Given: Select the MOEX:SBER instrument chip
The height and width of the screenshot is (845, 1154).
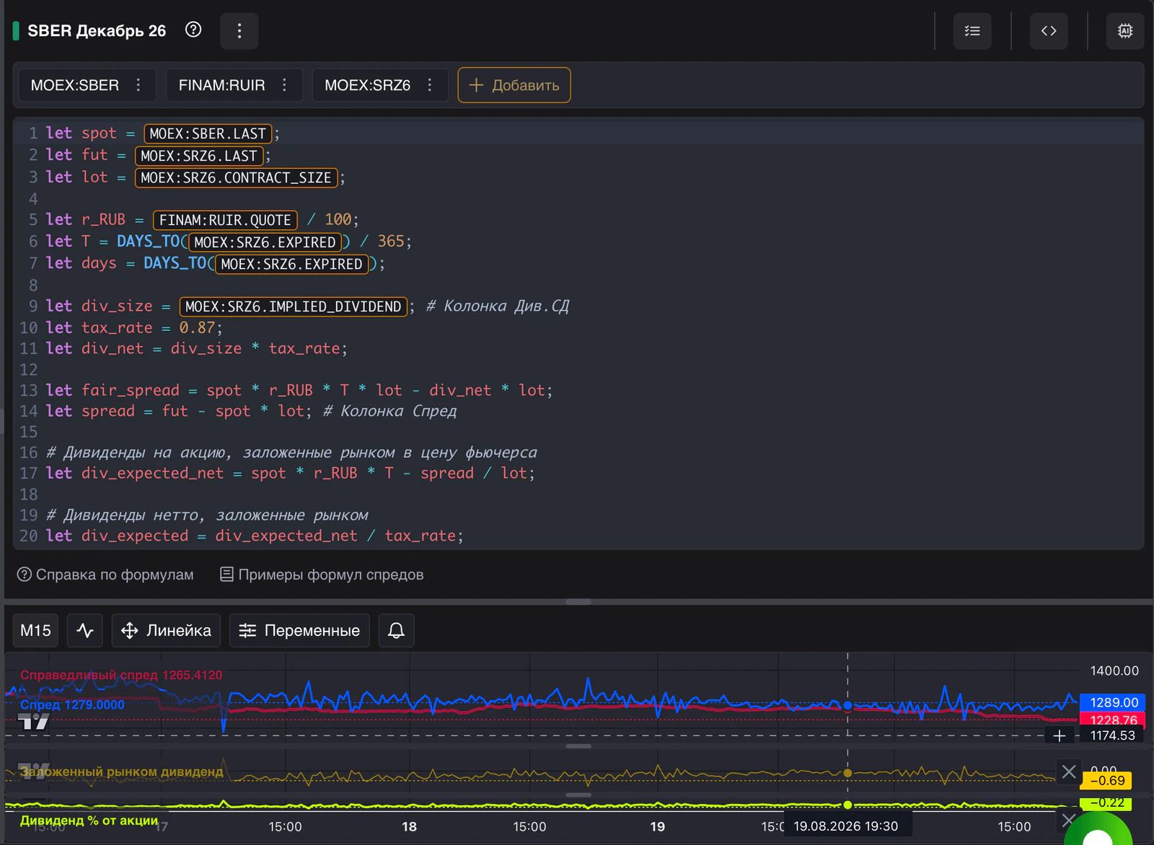Looking at the screenshot, I should (75, 85).
